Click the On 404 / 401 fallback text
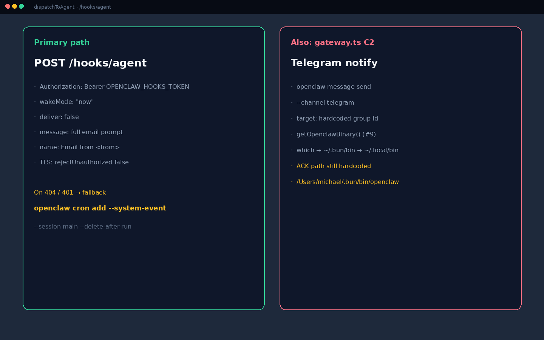This screenshot has width=544, height=340. pos(70,193)
